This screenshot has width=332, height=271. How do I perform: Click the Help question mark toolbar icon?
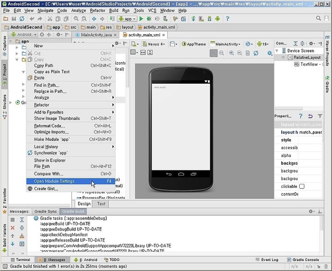pos(227,19)
